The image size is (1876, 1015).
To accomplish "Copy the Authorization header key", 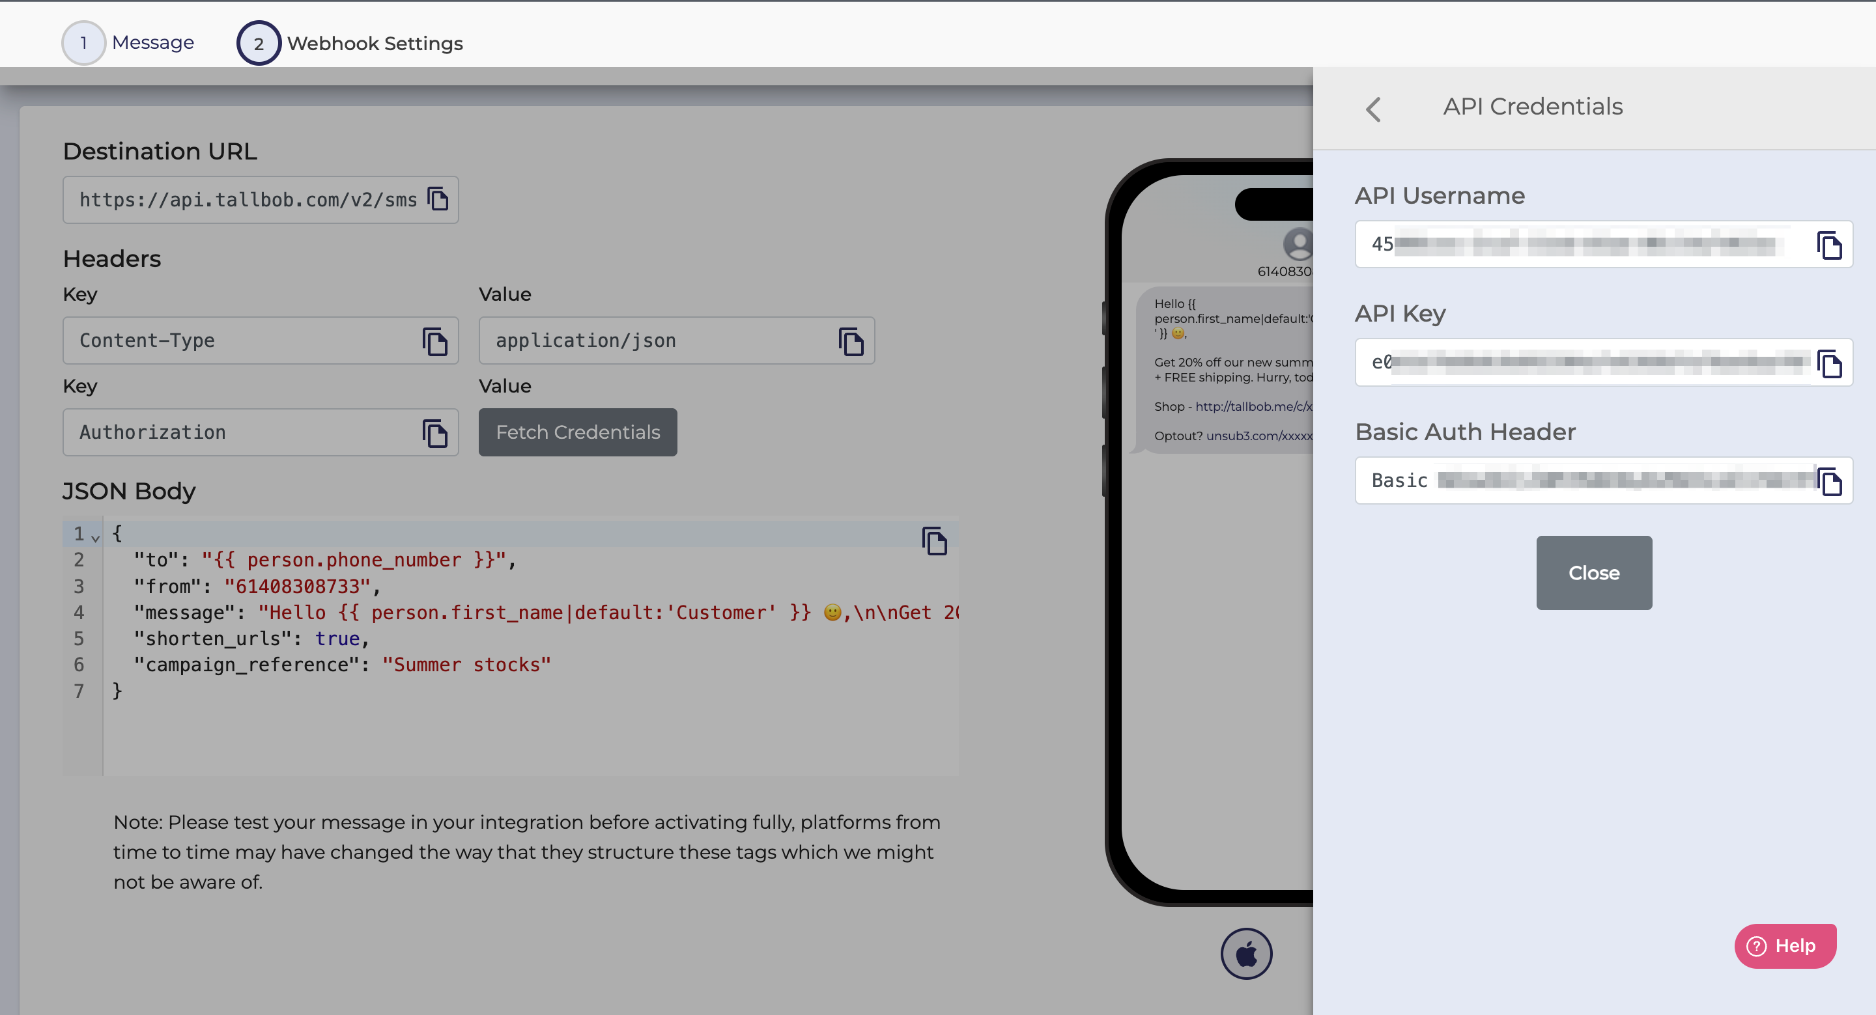I will tap(434, 432).
